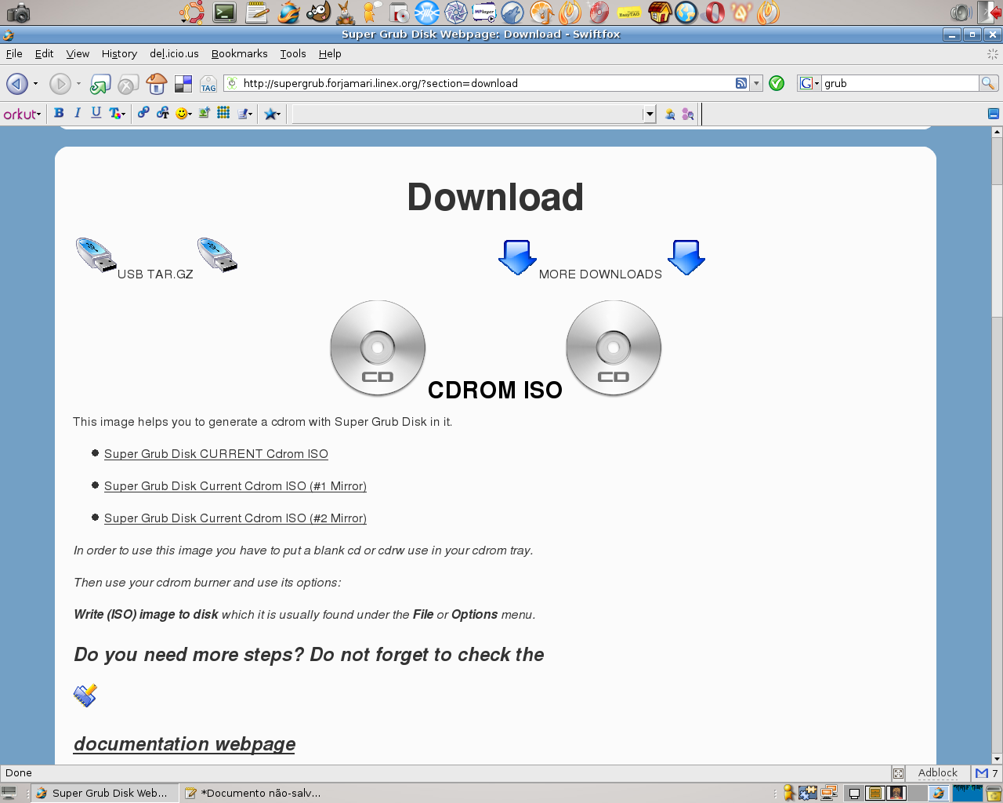Screen dimensions: 1003x803
Task: Open the Back history dropdown arrow
Action: coord(35,84)
